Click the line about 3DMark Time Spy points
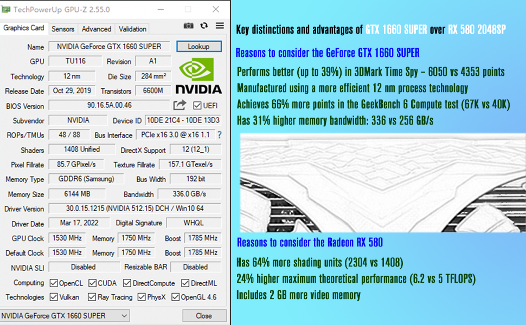This screenshot has width=526, height=325. pyautogui.click(x=371, y=71)
